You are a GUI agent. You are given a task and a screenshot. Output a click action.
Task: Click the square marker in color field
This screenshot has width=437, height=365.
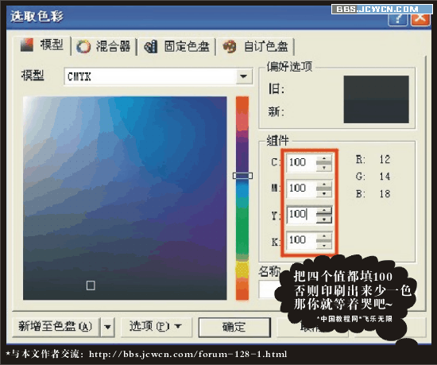91,285
